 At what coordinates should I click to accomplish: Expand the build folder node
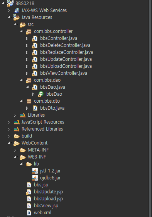click(8, 136)
